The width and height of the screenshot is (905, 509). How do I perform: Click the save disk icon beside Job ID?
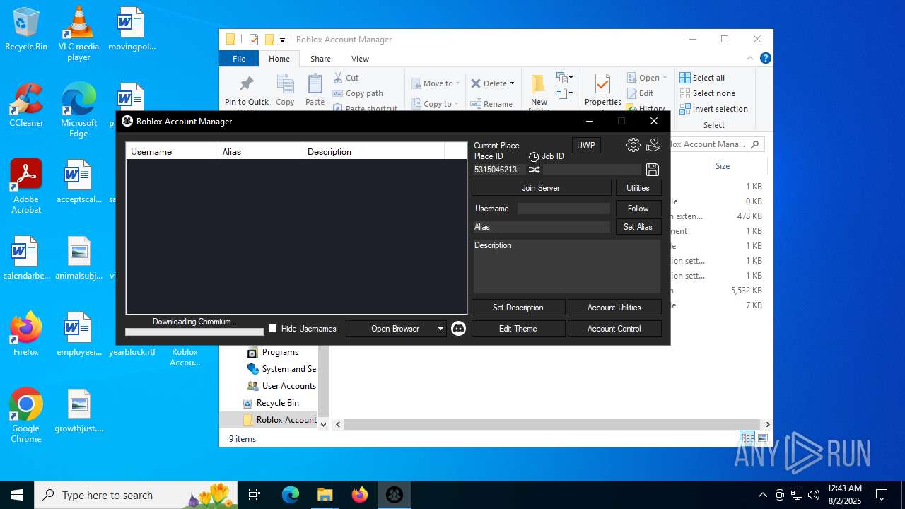(x=653, y=170)
